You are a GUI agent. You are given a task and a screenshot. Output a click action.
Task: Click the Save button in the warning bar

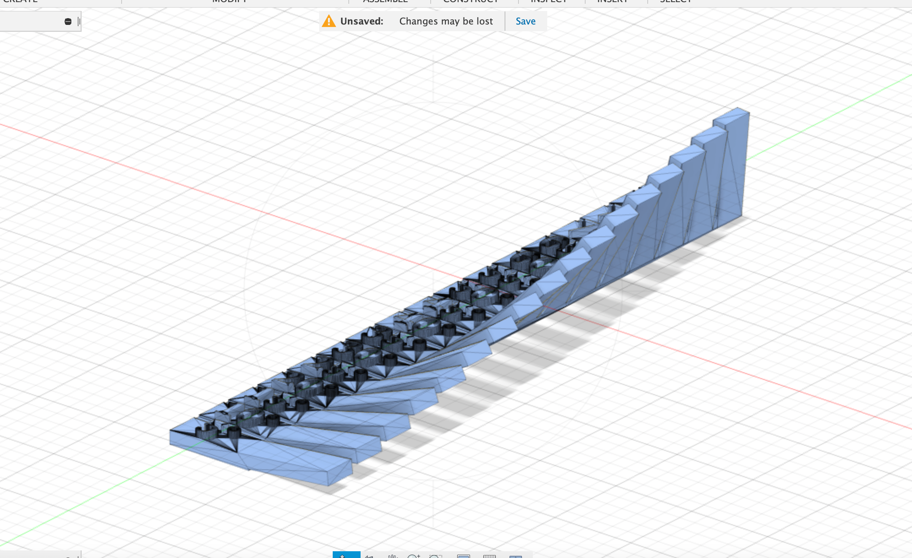(525, 21)
